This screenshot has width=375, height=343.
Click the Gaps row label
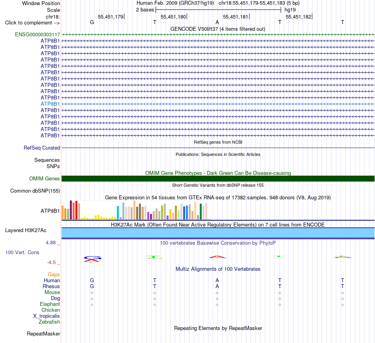pos(54,275)
